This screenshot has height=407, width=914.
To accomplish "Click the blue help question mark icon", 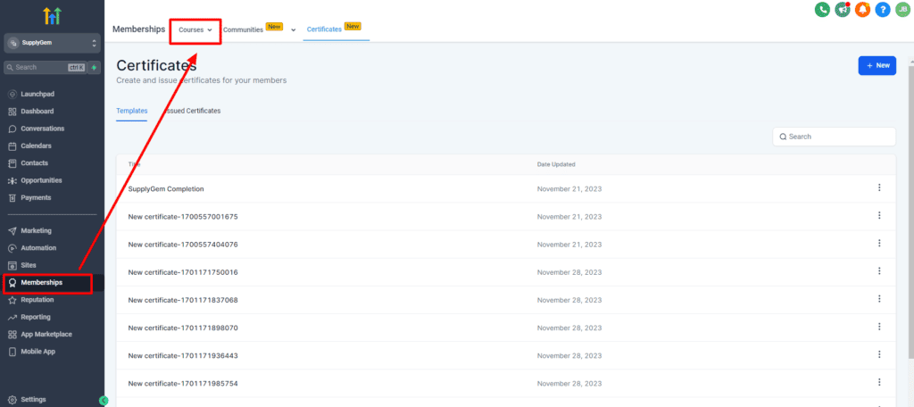I will [x=883, y=9].
